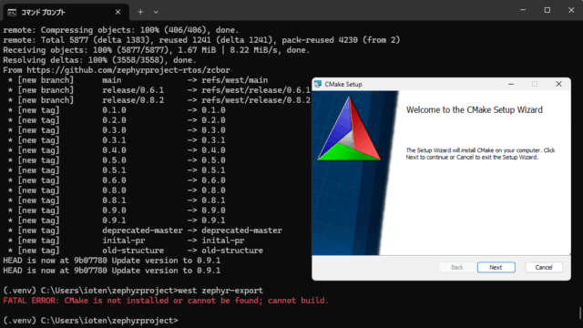Click the new tag 0.9.1 row
The height and width of the screenshot is (328, 583).
(x=117, y=220)
